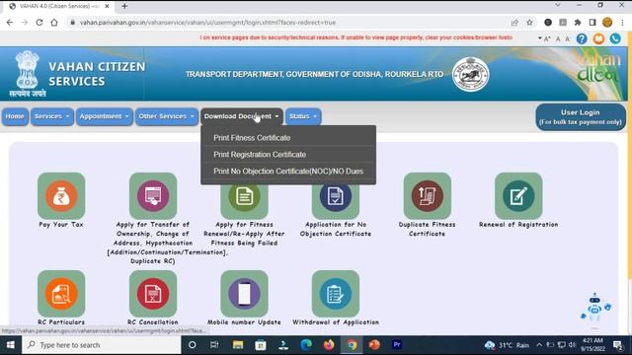Open Apply for Transfer of Ownership icon
Screen dimensions: 632x355
(x=153, y=196)
